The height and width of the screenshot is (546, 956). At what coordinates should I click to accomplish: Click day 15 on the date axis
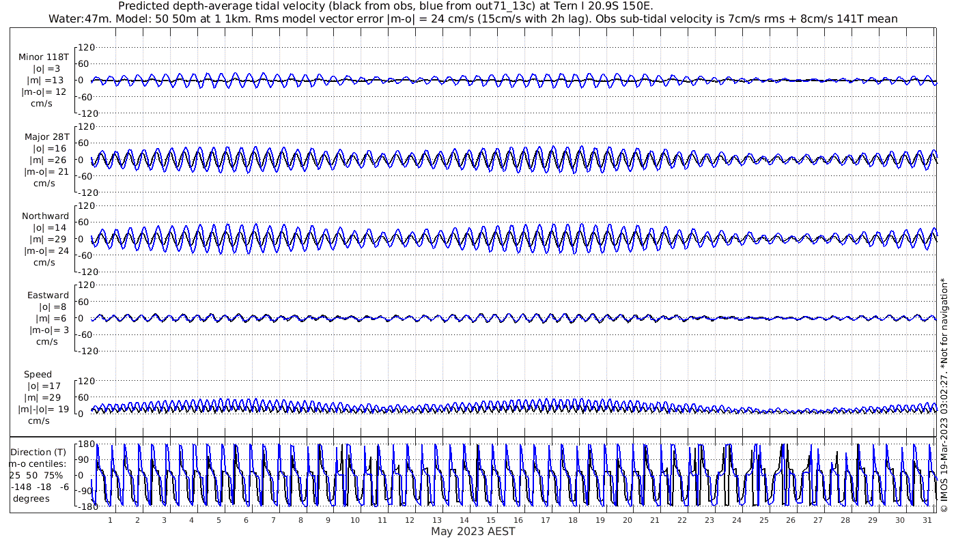(490, 520)
